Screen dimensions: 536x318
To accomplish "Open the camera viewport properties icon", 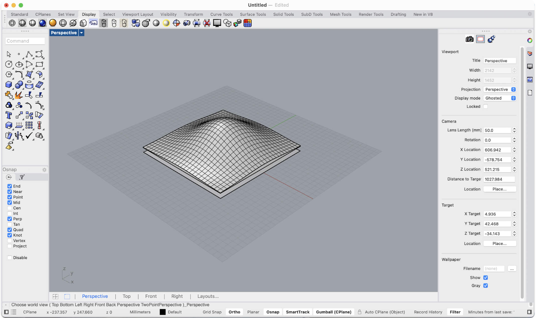I will pyautogui.click(x=469, y=39).
